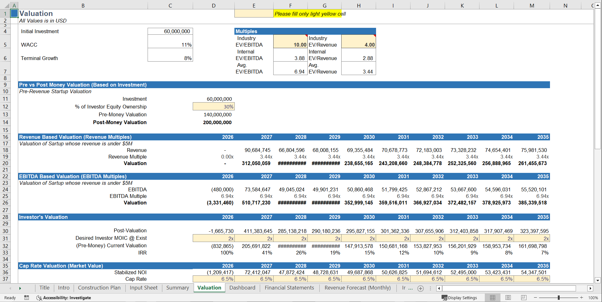Click the 100% zoom level button
This screenshot has width=602, height=302.
[x=593, y=298]
